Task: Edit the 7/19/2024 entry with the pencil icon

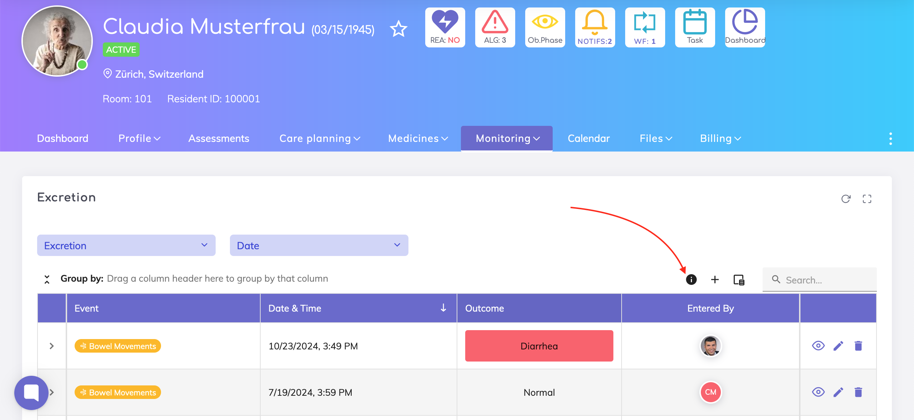Action: [838, 392]
